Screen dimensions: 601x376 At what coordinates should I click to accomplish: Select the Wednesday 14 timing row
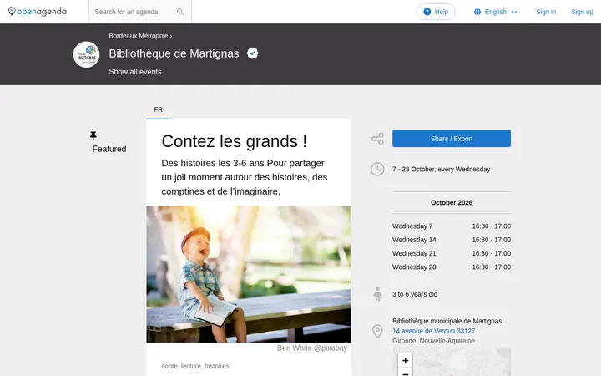point(451,240)
